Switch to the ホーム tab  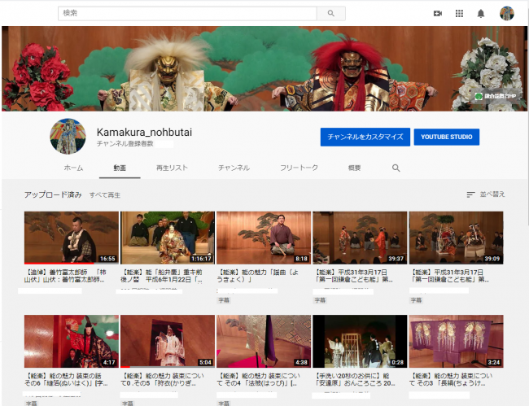click(73, 168)
